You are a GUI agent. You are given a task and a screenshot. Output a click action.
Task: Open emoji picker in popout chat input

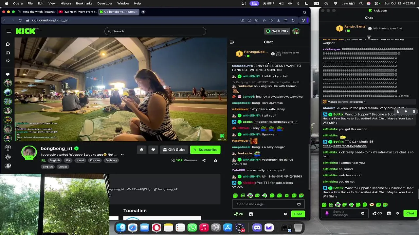363,213
